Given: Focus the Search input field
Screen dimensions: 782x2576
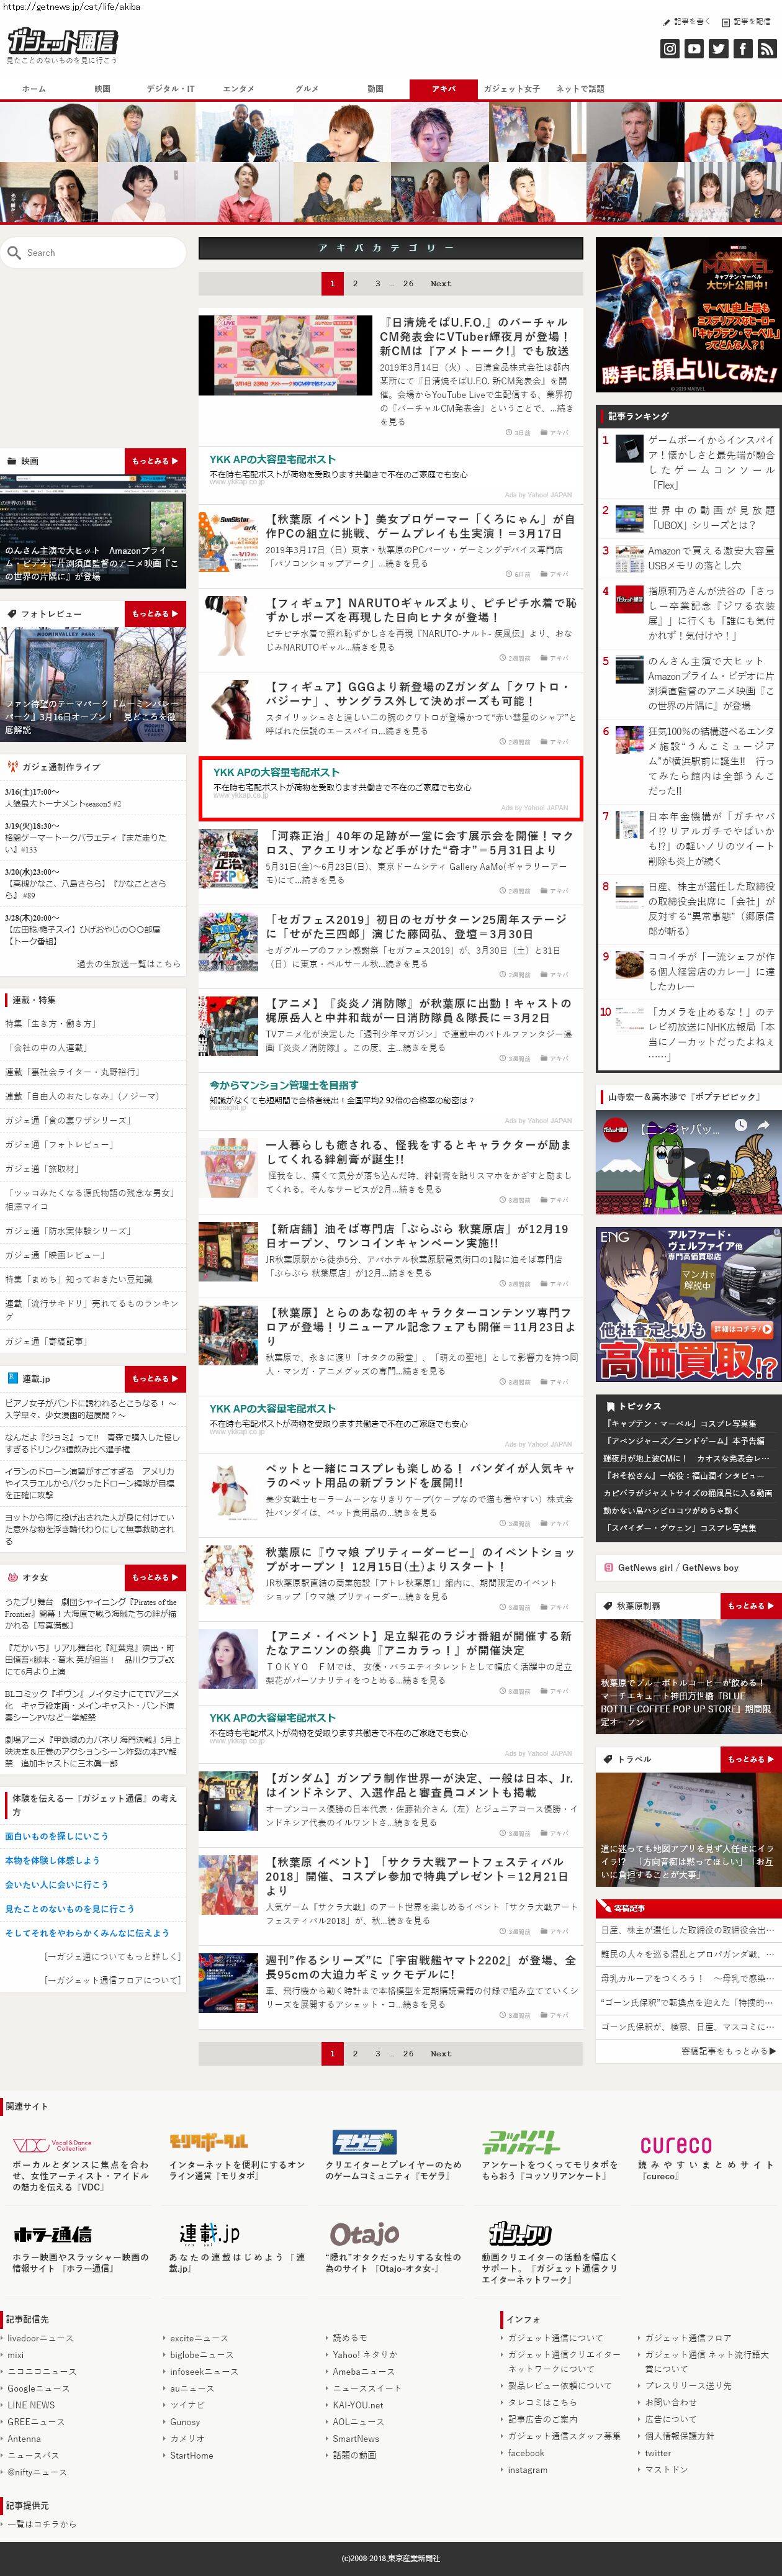Looking at the screenshot, I should point(93,253).
